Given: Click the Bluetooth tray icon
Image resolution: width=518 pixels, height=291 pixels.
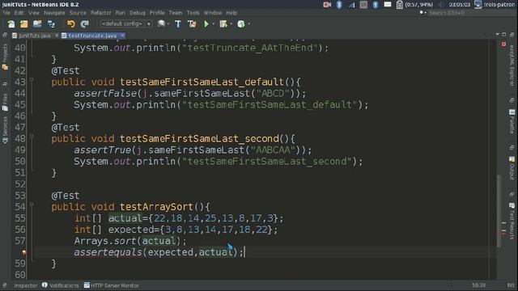Looking at the screenshot, I should coord(339,5).
